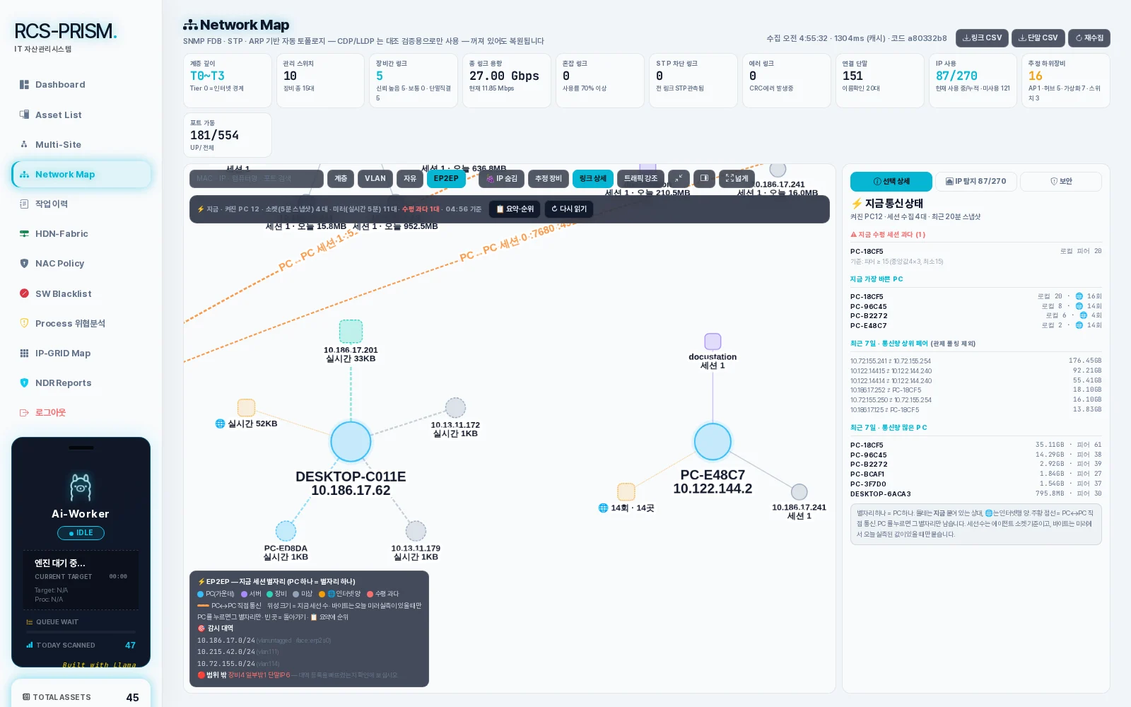Select docustation server node
This screenshot has width=1131, height=707.
coord(713,341)
